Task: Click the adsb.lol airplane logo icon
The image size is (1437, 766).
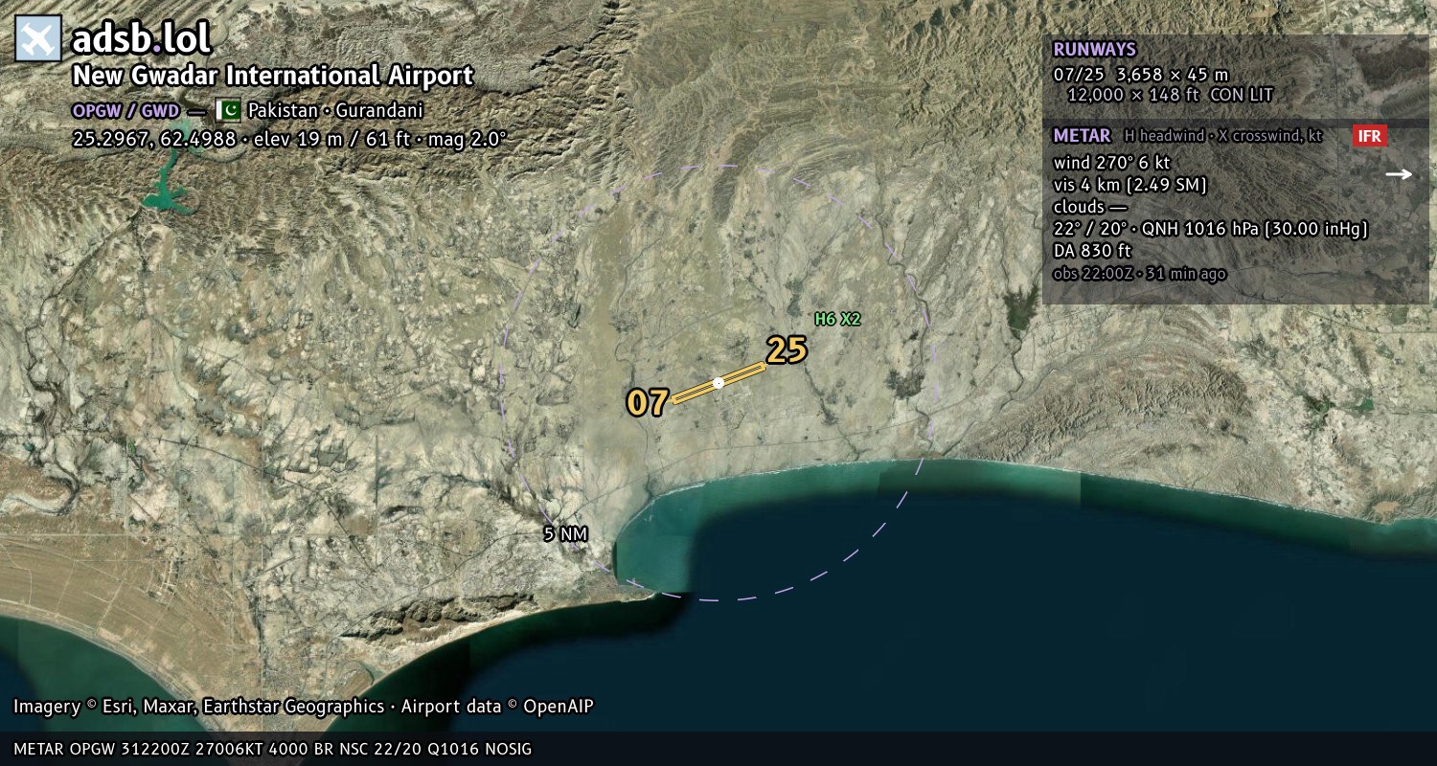Action: pyautogui.click(x=38, y=38)
